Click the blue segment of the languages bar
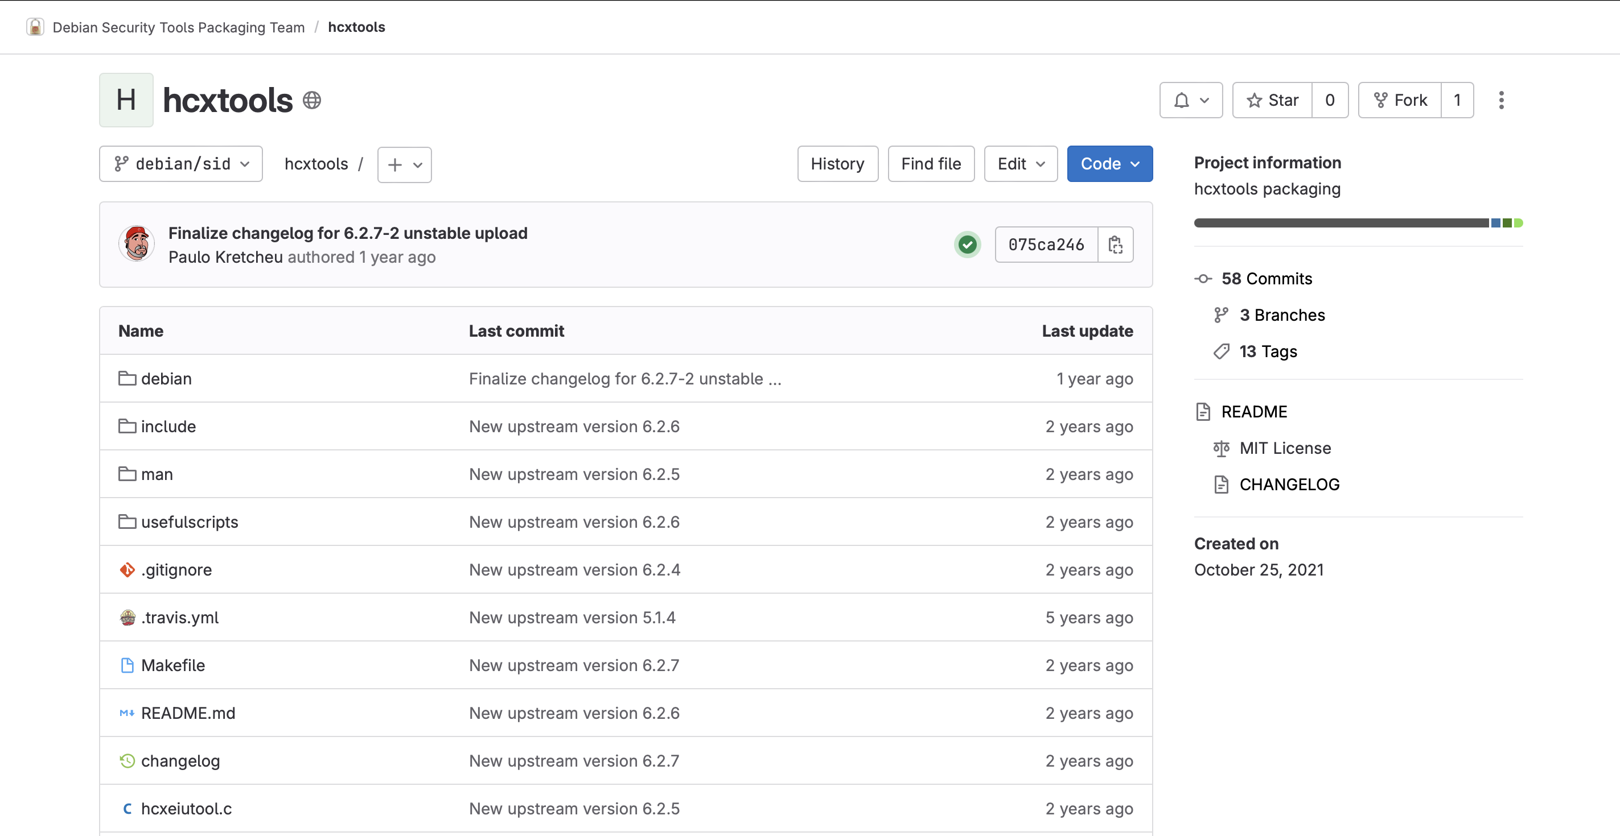 point(1495,223)
